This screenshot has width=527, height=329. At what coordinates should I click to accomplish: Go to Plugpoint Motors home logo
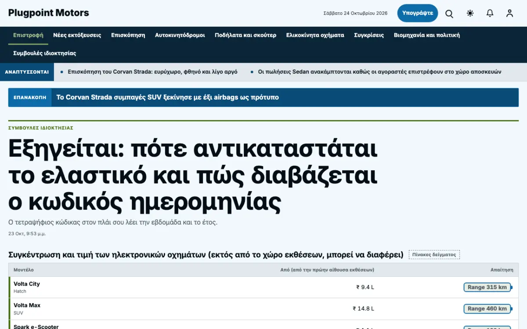(49, 13)
